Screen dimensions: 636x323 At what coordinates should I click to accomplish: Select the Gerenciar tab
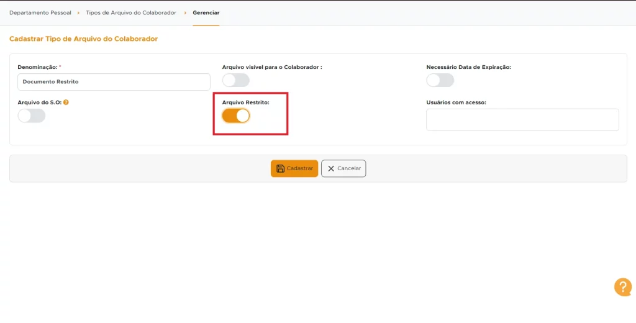coord(206,12)
